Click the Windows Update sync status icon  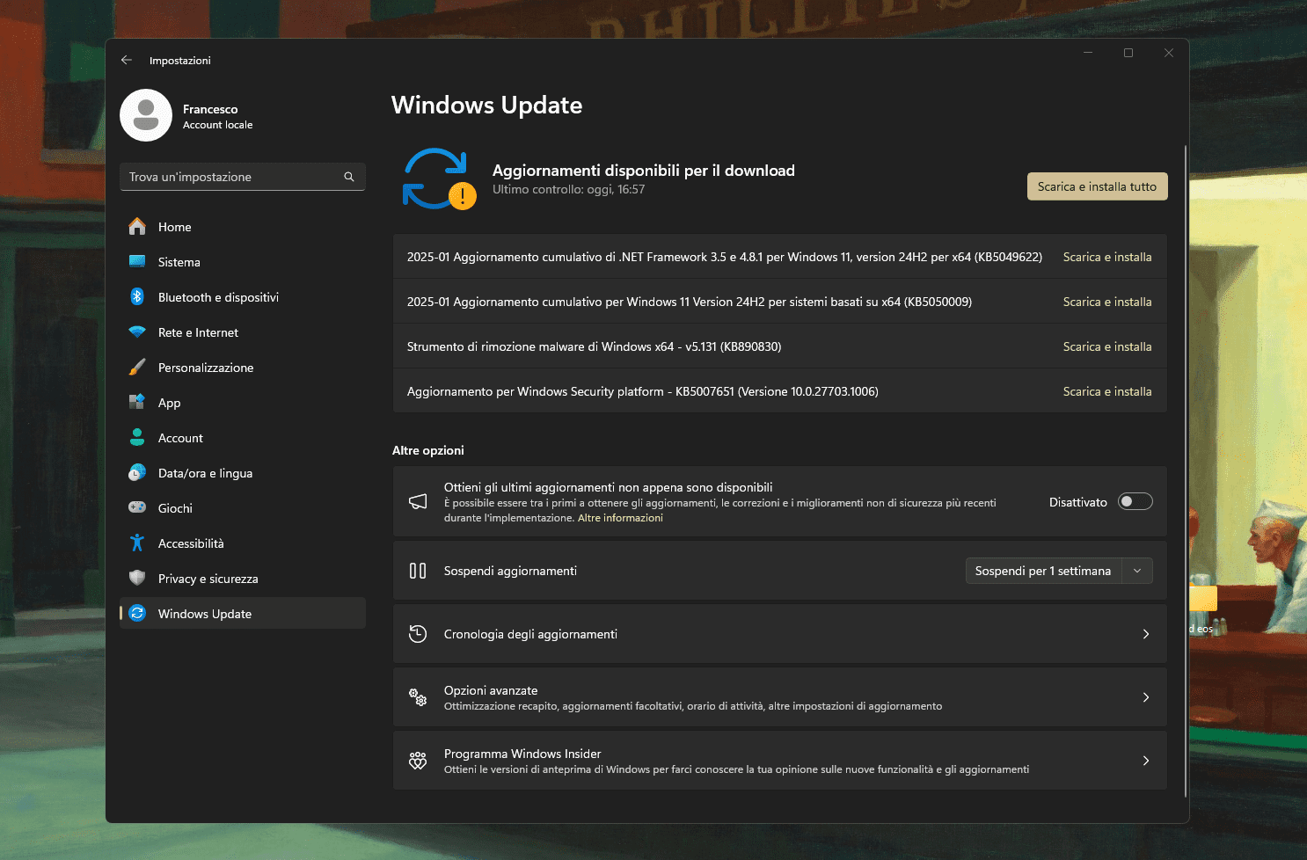pos(438,179)
